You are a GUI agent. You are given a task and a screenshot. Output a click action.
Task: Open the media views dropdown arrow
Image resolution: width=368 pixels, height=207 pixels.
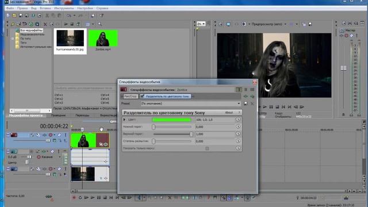(x=93, y=24)
